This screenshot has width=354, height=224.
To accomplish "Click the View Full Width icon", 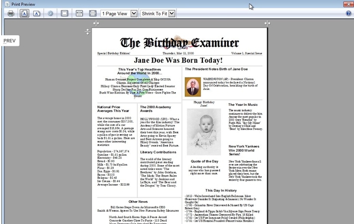I will (79, 14).
